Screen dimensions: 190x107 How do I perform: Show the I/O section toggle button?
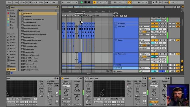pyautogui.click(x=182, y=61)
